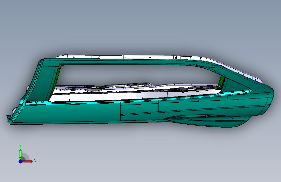
Task: Click the blue Z axis dot of the triad
Action: tap(21, 161)
